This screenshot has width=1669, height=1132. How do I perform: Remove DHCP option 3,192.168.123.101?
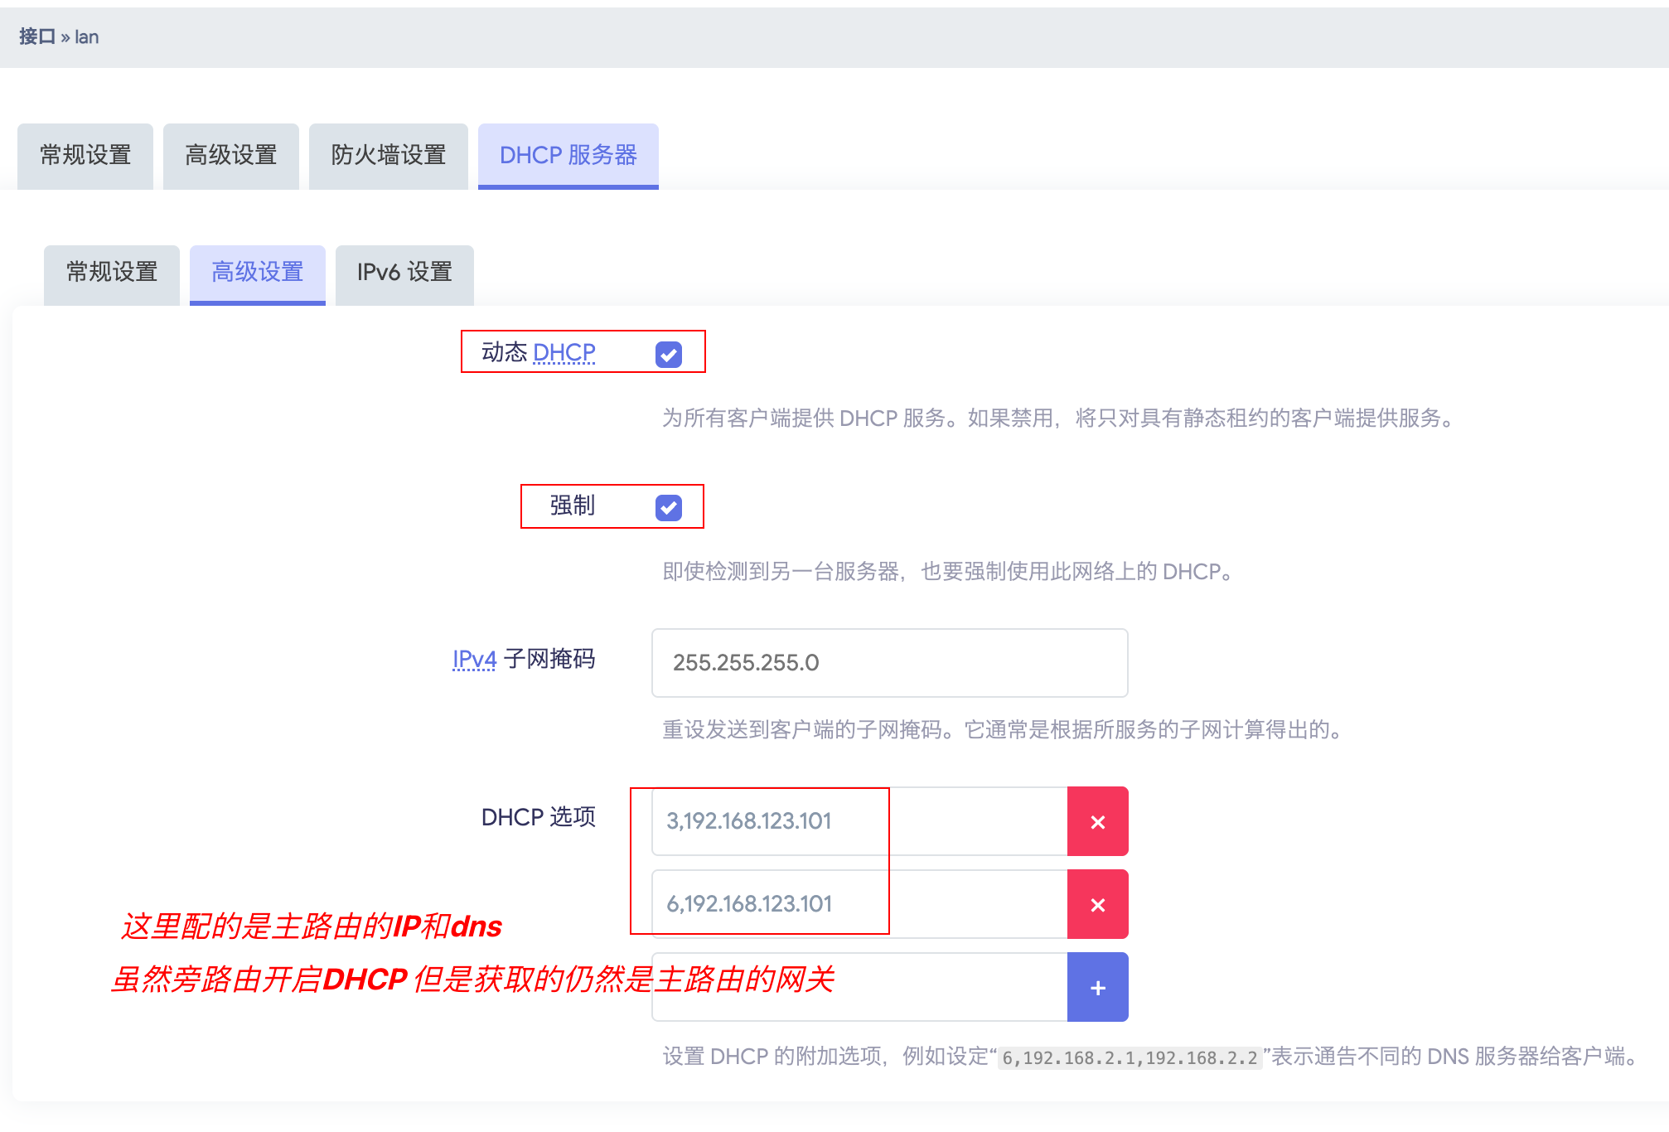[x=1097, y=821]
